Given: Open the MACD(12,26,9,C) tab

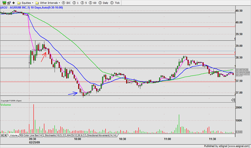Looking at the screenshot, I should point(76,135).
